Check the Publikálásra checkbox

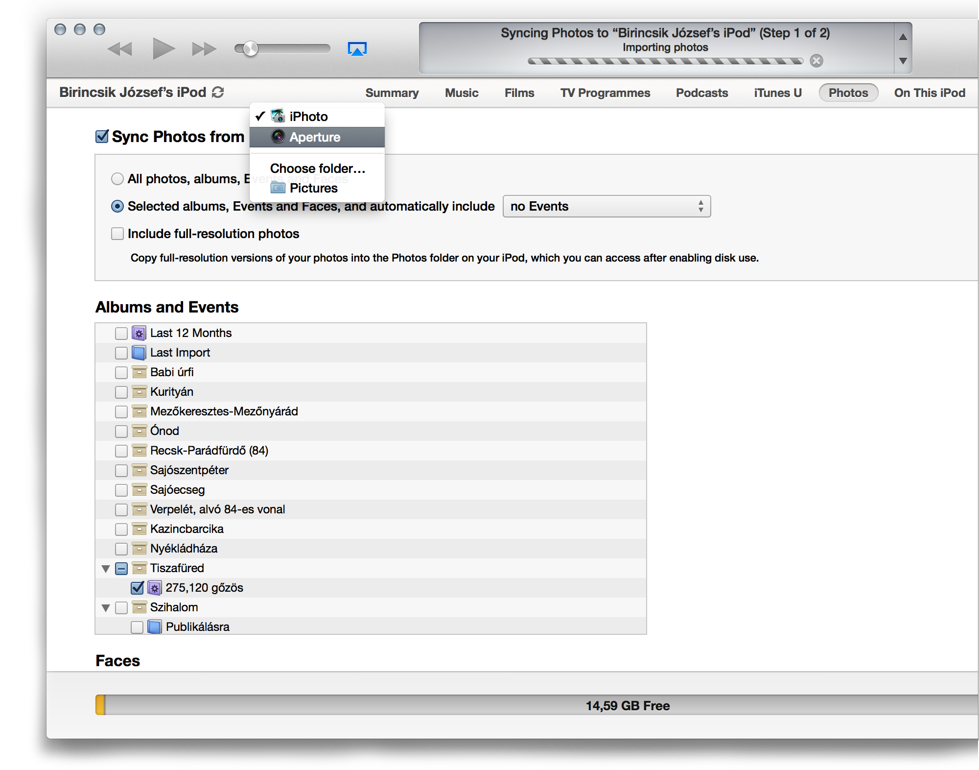[x=137, y=627]
